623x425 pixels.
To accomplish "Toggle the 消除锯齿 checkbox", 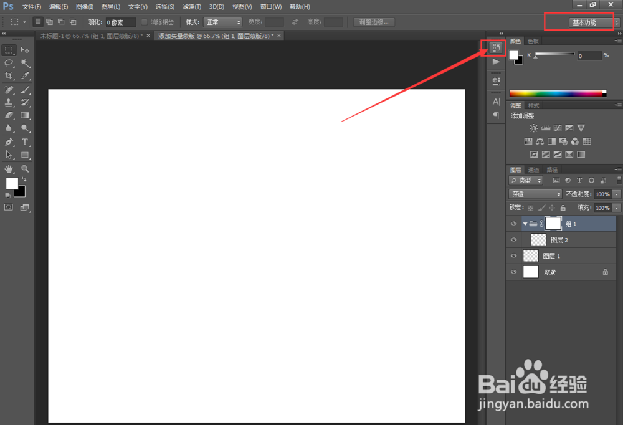I will pos(145,22).
